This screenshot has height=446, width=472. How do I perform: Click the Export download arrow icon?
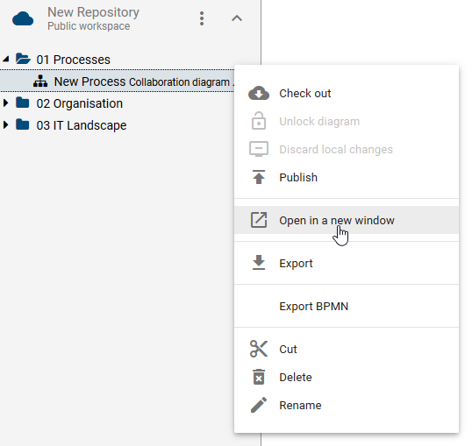pyautogui.click(x=259, y=263)
